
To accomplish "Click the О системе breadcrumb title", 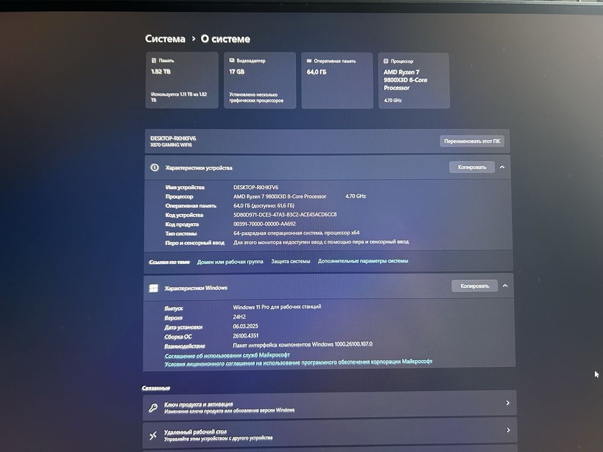I will tap(226, 39).
